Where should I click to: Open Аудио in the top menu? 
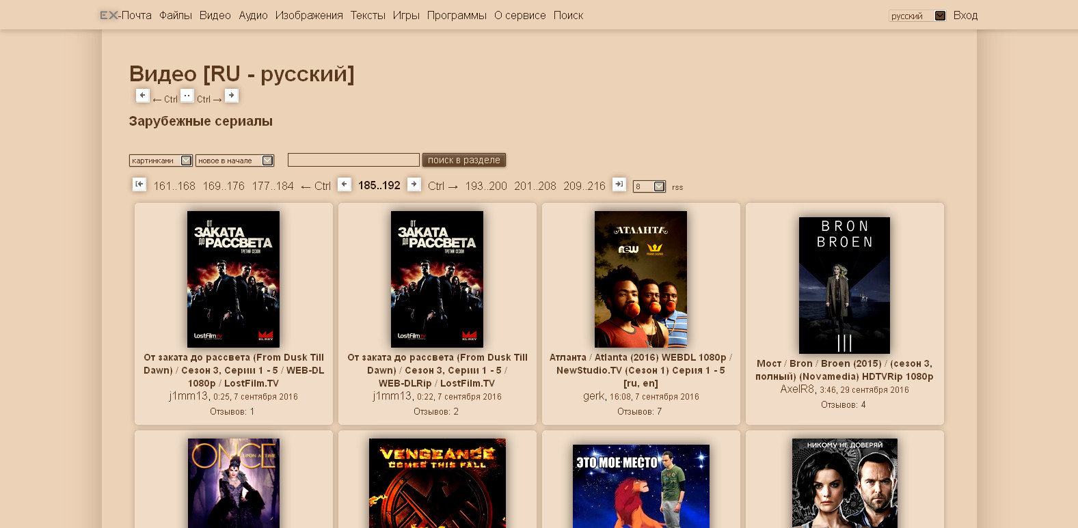[253, 15]
